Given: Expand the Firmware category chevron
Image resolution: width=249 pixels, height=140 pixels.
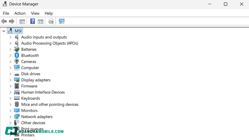Looking at the screenshot, I should (10, 86).
